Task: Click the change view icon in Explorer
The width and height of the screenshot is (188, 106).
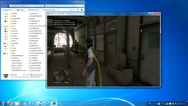Action: click(x=71, y=10)
